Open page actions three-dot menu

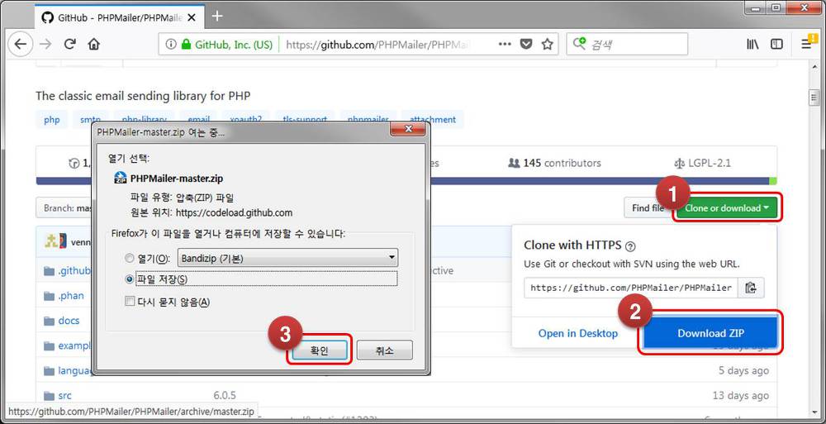[505, 45]
